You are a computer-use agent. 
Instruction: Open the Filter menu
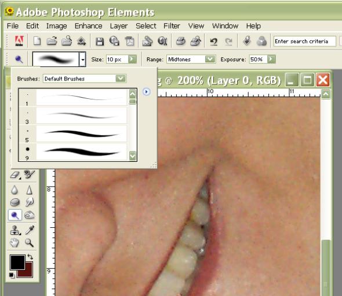coord(172,26)
